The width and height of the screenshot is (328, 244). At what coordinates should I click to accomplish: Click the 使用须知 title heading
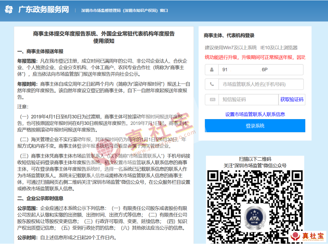click(x=104, y=41)
